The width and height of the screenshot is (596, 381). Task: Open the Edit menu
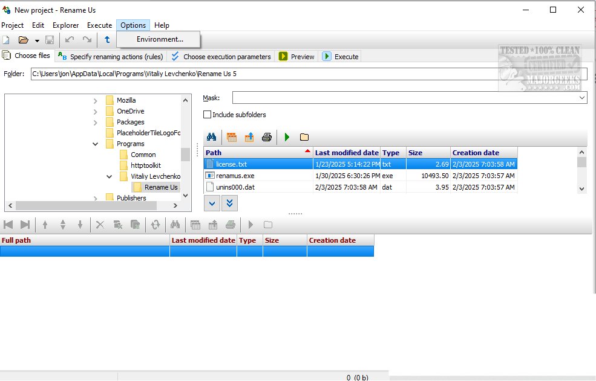(38, 25)
